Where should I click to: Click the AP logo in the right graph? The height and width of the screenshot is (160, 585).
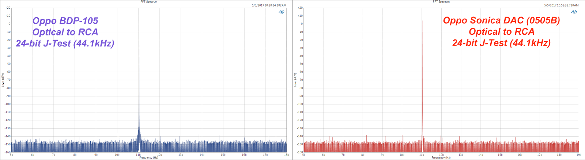(x=574, y=12)
